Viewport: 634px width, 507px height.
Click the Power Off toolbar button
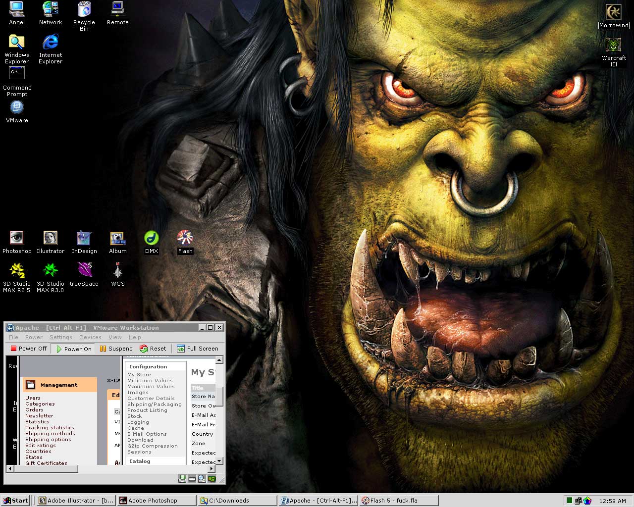pyautogui.click(x=29, y=349)
